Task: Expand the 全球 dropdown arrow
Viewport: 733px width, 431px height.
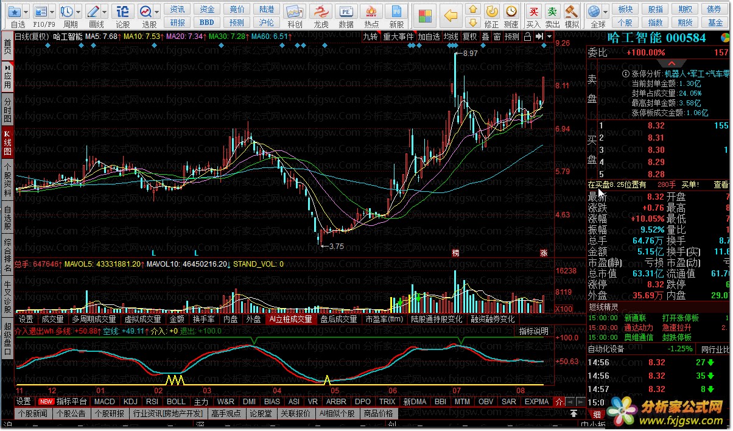Action: [606, 11]
